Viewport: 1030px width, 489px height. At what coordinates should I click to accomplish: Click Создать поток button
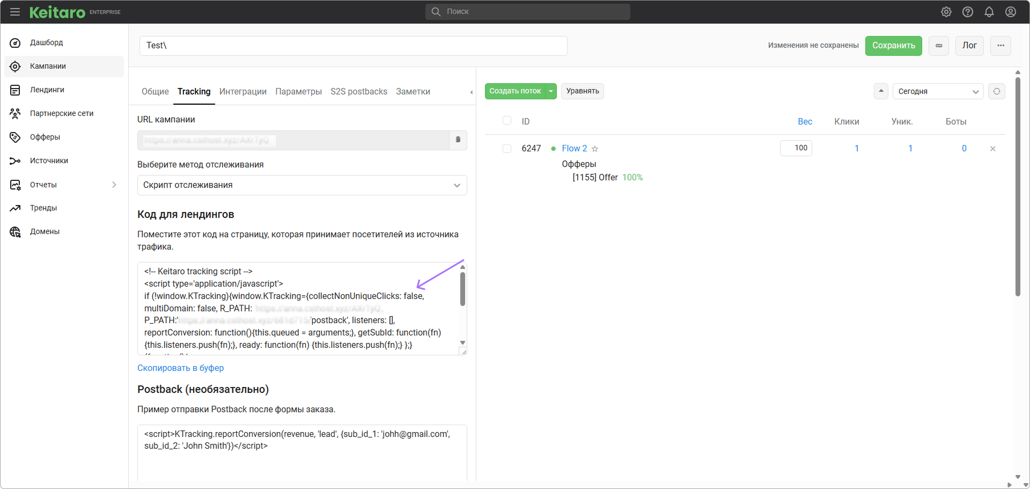515,91
